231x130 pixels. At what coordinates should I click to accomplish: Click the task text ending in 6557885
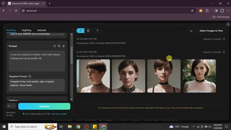point(101,43)
